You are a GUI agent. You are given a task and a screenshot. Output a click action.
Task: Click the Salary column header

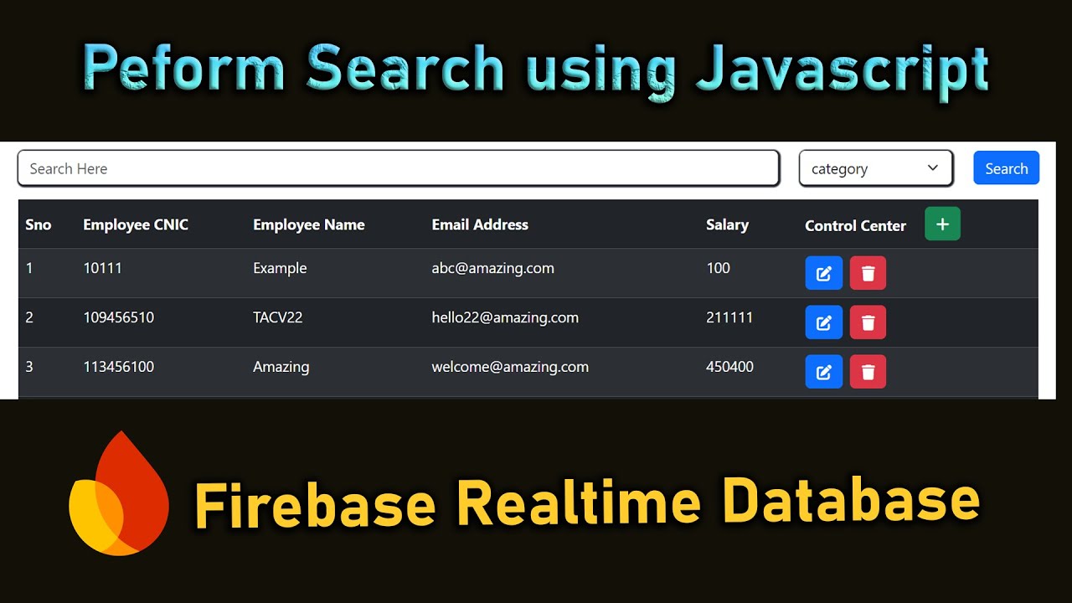click(727, 224)
